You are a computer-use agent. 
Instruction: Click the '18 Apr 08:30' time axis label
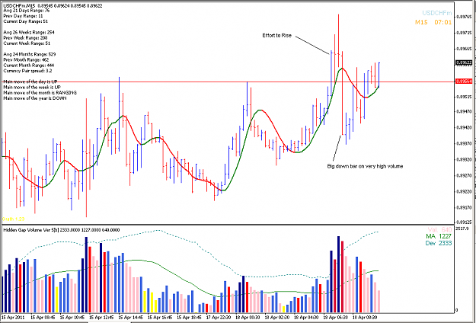[364, 317]
